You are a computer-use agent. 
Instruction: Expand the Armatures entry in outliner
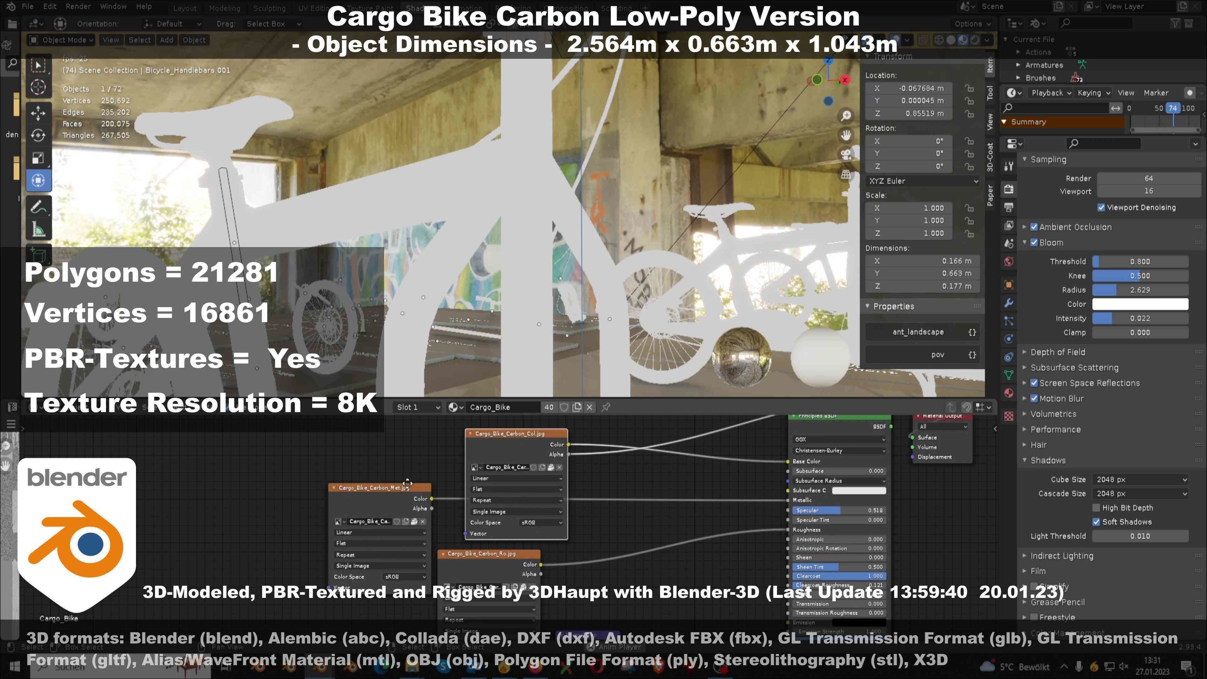click(x=1018, y=65)
